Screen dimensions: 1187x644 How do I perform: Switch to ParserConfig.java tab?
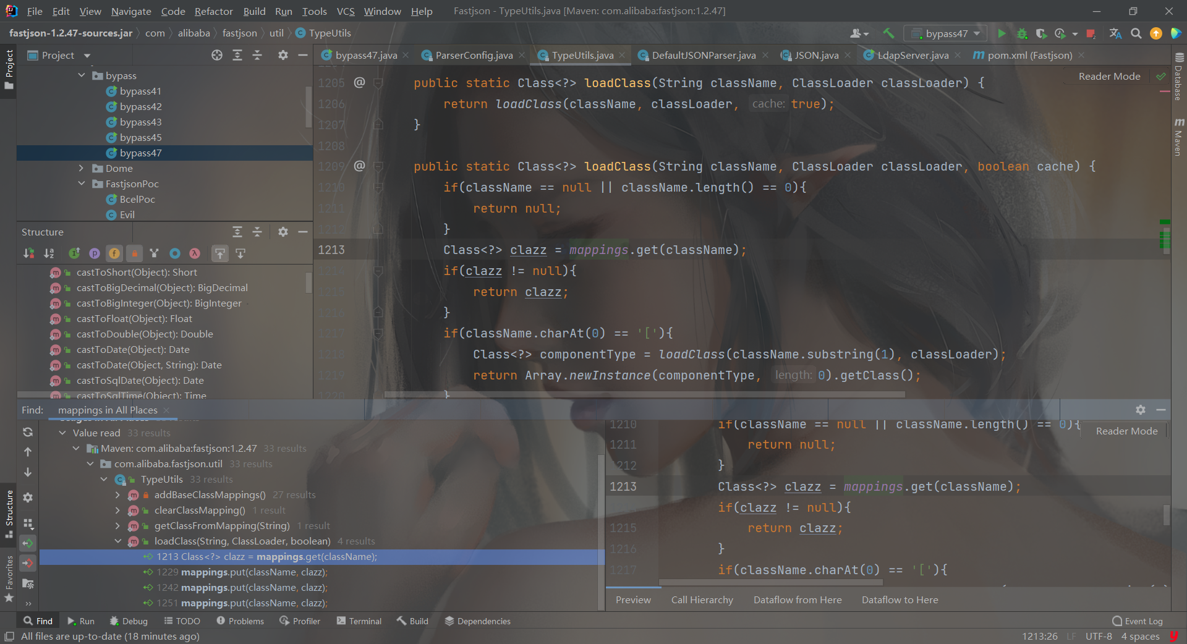point(474,55)
